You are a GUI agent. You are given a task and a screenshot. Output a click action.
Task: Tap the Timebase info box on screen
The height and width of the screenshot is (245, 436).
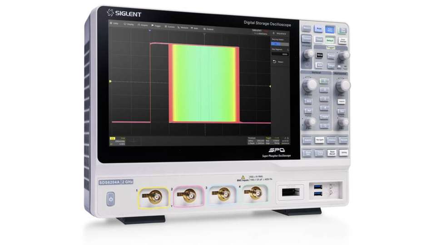[x=256, y=141]
